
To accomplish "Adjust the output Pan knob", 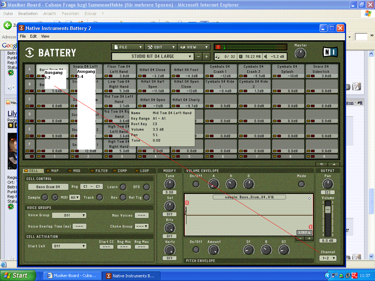I will (x=328, y=184).
